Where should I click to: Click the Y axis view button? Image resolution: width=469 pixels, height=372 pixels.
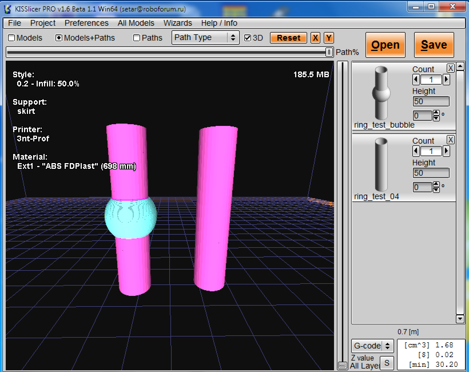(x=329, y=38)
